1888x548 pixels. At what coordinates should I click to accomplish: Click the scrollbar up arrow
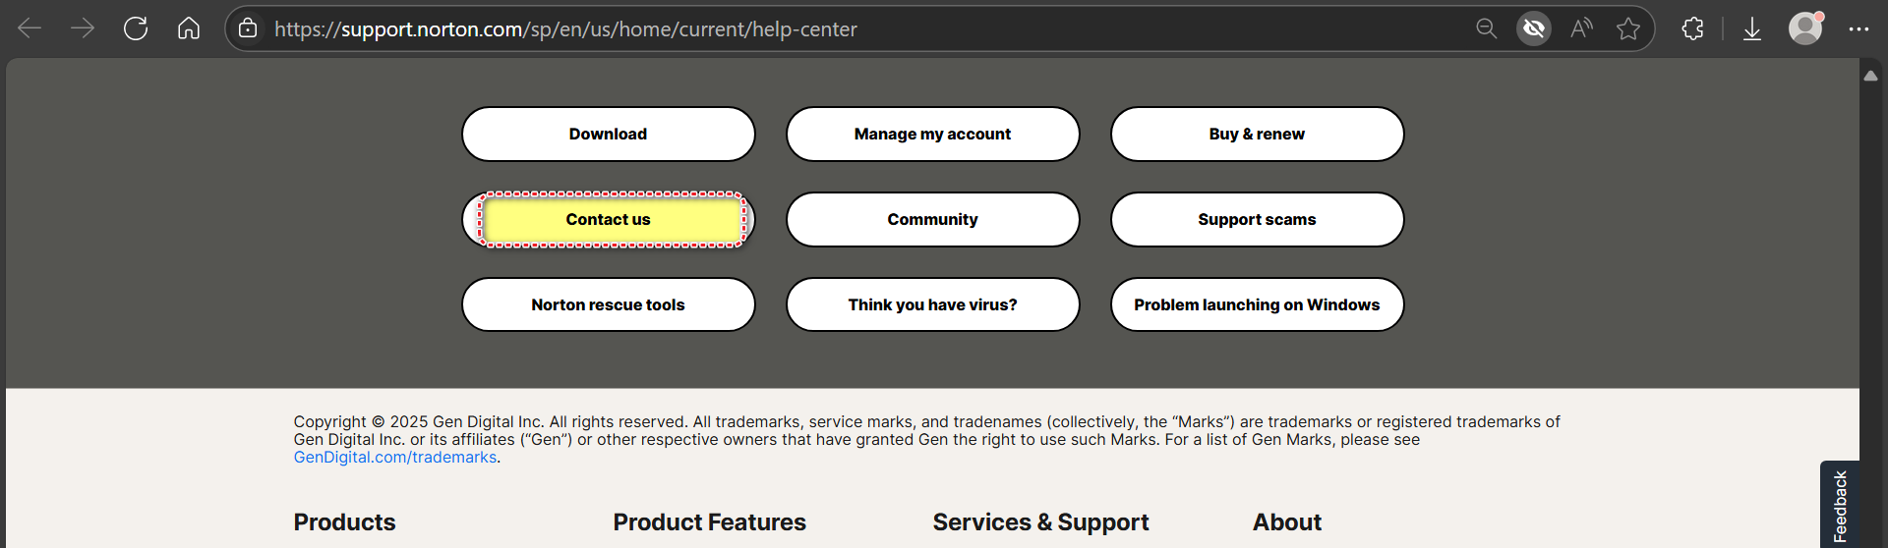[x=1870, y=76]
